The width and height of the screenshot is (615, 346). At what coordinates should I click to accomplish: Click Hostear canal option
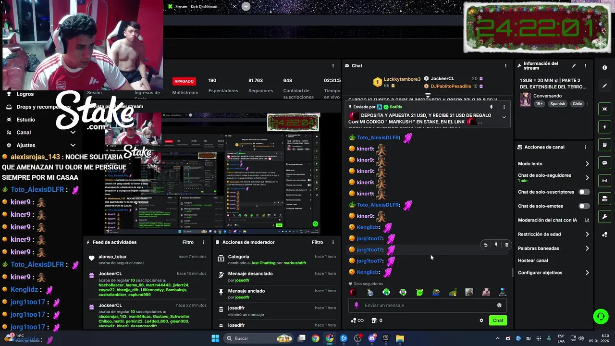click(x=533, y=260)
